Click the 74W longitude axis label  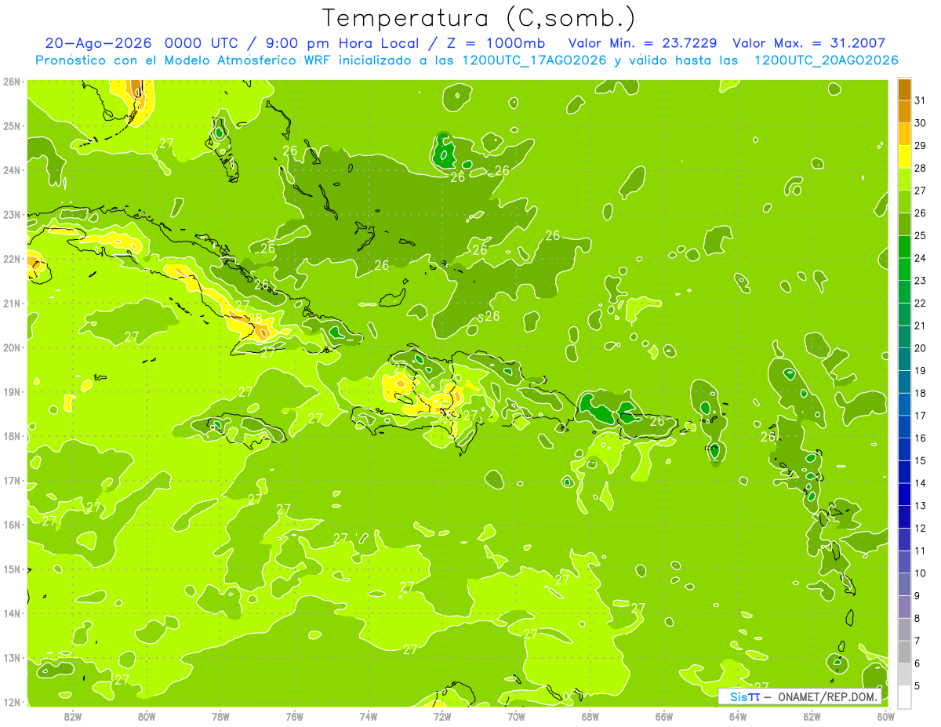pos(369,716)
